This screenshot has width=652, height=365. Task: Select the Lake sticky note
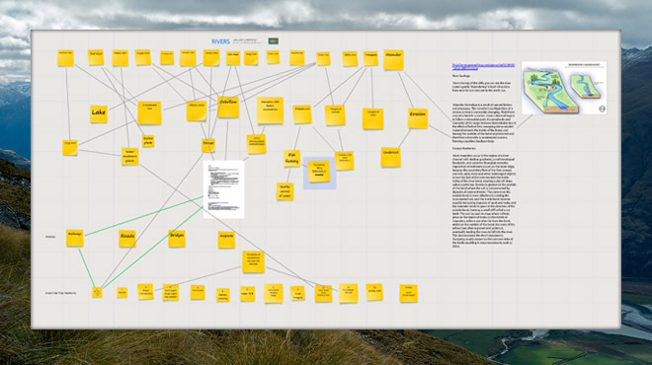[x=99, y=113]
